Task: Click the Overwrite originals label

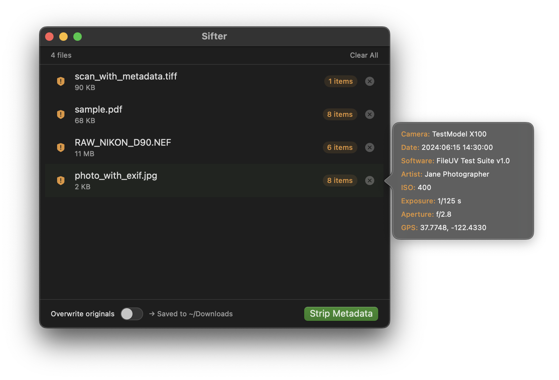Action: point(82,314)
